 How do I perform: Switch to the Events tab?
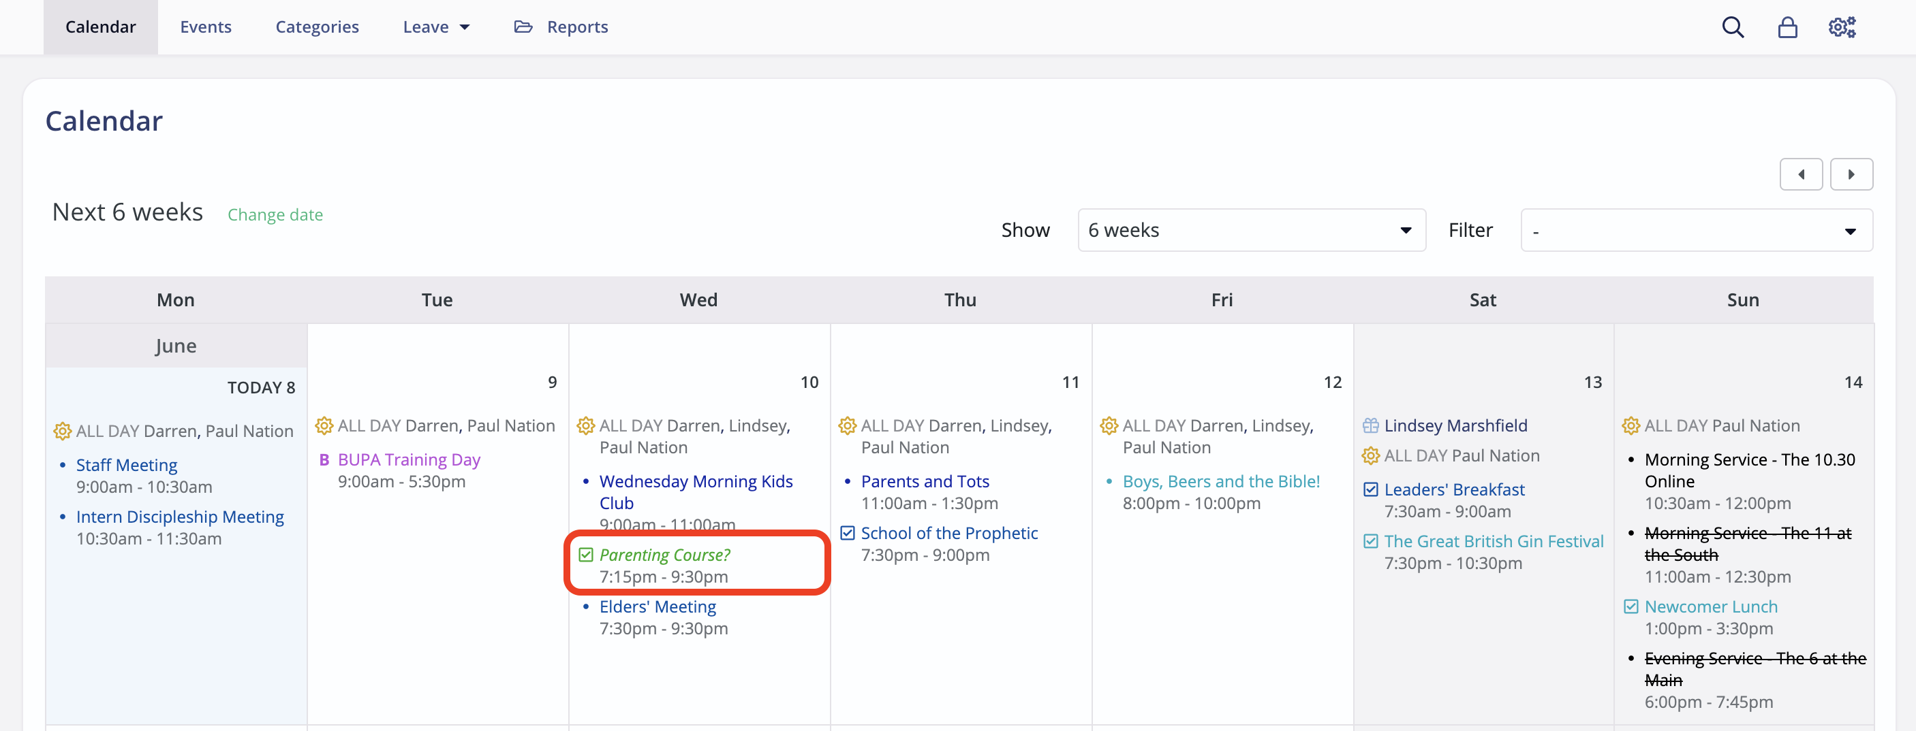click(x=205, y=26)
